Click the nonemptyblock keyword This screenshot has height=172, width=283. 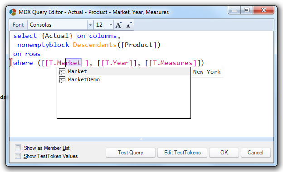coord(44,45)
